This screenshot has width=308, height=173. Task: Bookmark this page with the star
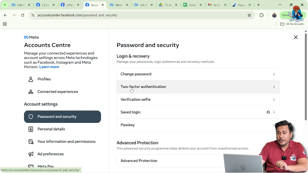249,15
